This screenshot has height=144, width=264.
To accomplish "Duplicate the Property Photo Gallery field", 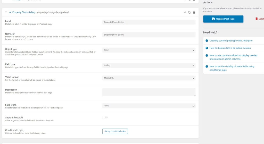I will coord(189,12).
